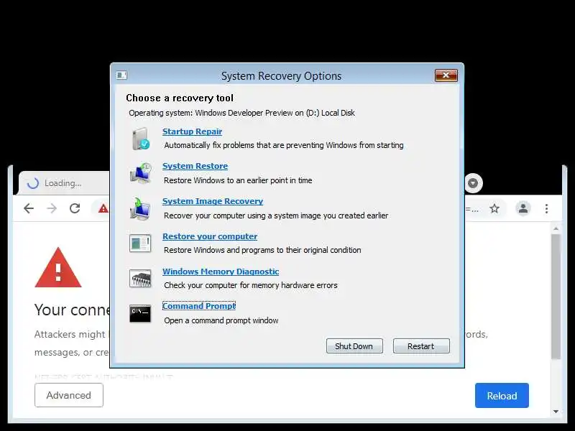Choose the Restore your computer link

point(210,236)
